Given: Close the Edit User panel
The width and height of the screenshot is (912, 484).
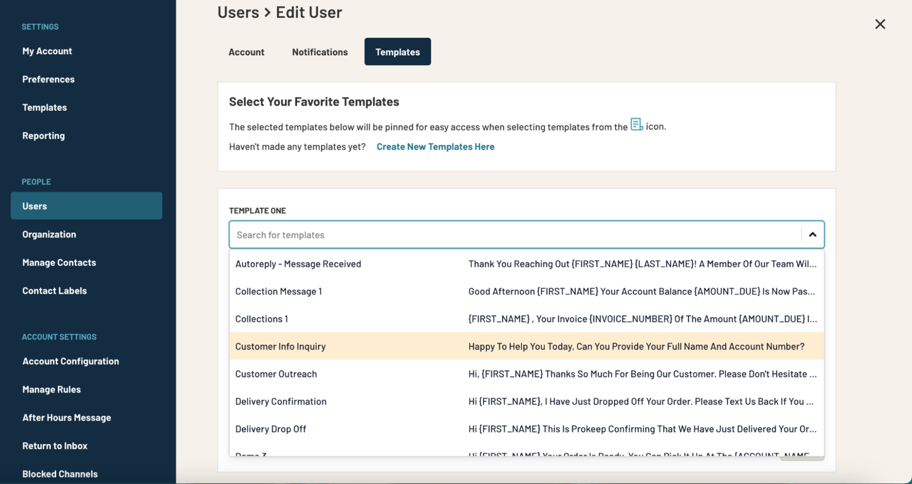Looking at the screenshot, I should pos(880,24).
